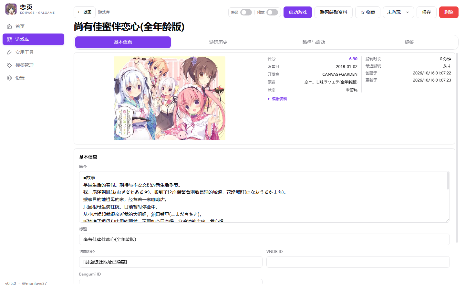This screenshot has width=465, height=290.
Task: Click the 游戏库 breadcrumb text
Action: tap(104, 12)
